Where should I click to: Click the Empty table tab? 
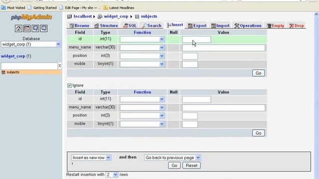click(276, 25)
